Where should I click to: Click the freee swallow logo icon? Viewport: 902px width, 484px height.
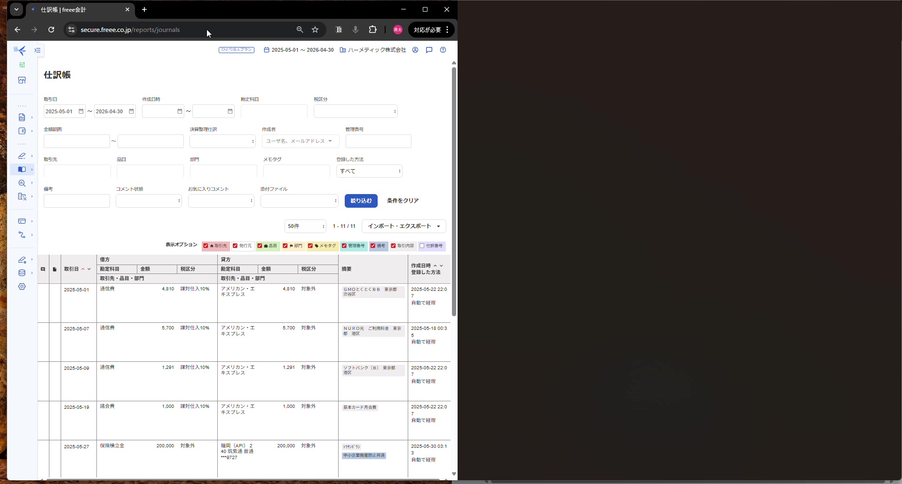(20, 50)
